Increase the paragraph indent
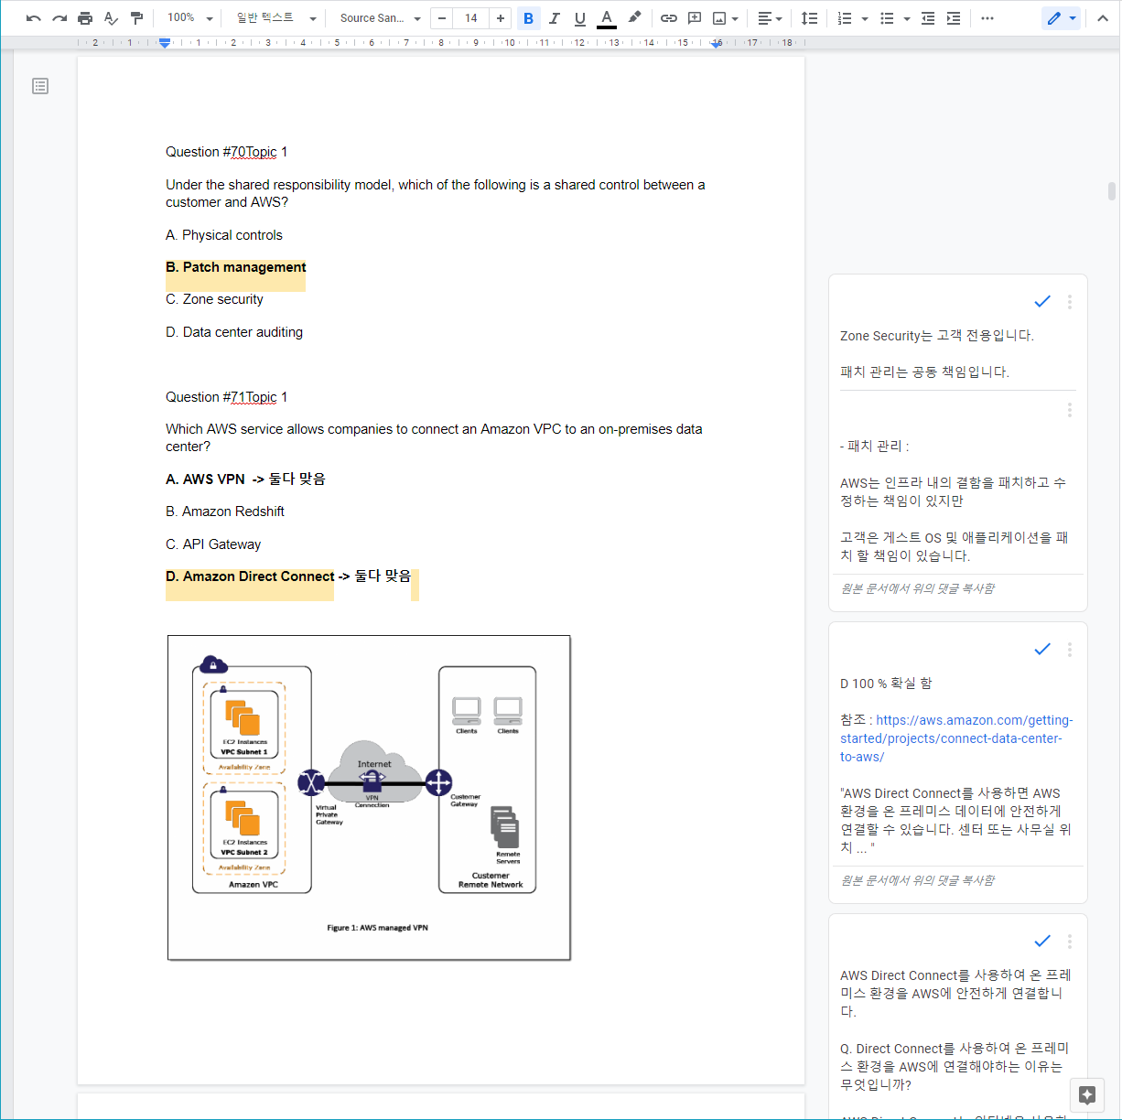This screenshot has width=1122, height=1120. [954, 18]
